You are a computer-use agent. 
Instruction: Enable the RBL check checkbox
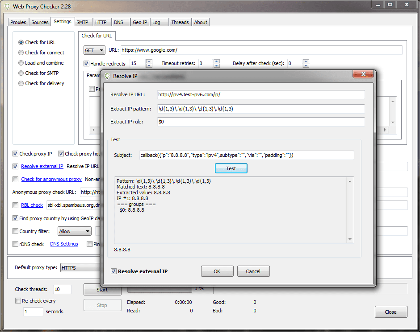pyautogui.click(x=15, y=205)
